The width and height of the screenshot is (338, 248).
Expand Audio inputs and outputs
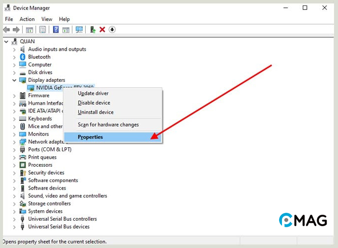click(x=14, y=50)
